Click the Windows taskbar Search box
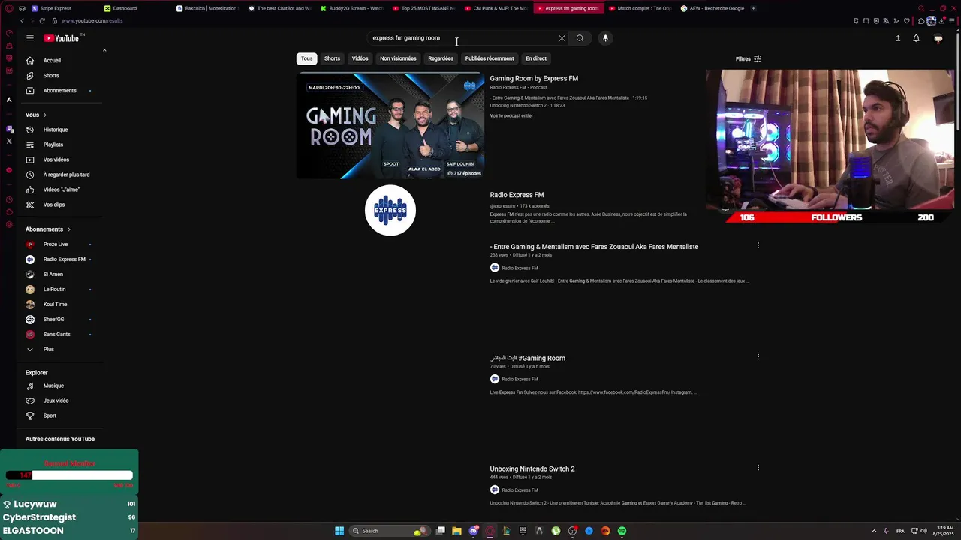 tap(390, 531)
